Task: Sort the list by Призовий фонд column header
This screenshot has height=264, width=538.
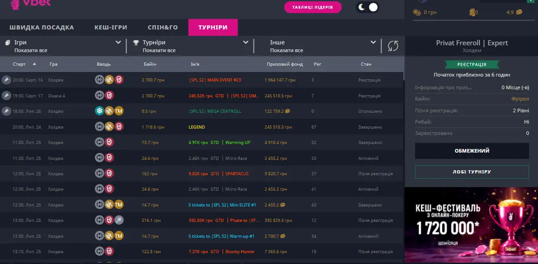Action: pos(285,64)
